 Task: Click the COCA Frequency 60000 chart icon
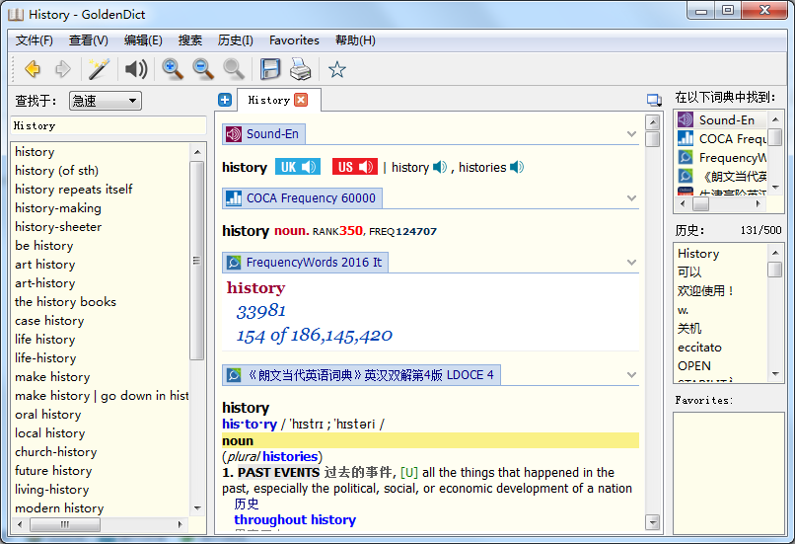(x=234, y=198)
